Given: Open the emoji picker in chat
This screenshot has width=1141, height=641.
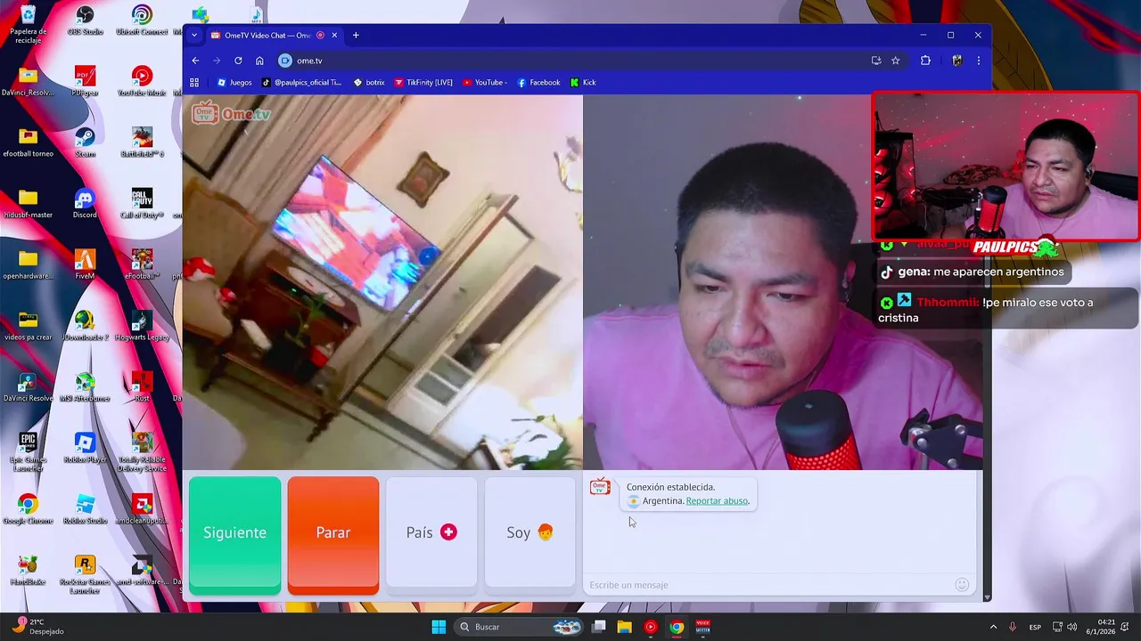Looking at the screenshot, I should [x=962, y=585].
